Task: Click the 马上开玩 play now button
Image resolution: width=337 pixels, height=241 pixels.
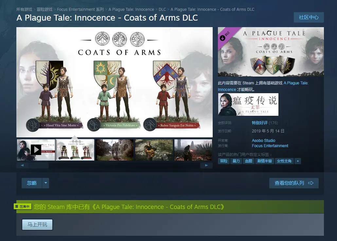Action: tap(37, 225)
